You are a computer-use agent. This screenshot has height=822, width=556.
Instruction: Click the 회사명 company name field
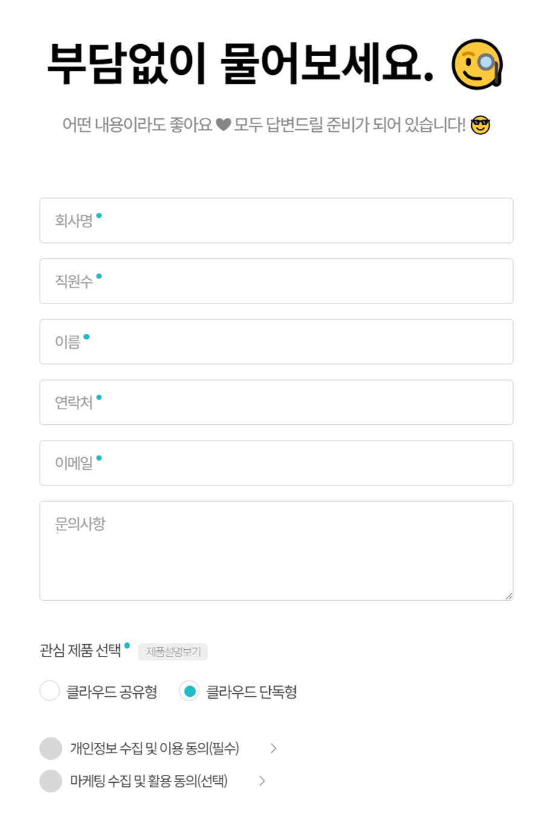[276, 221]
